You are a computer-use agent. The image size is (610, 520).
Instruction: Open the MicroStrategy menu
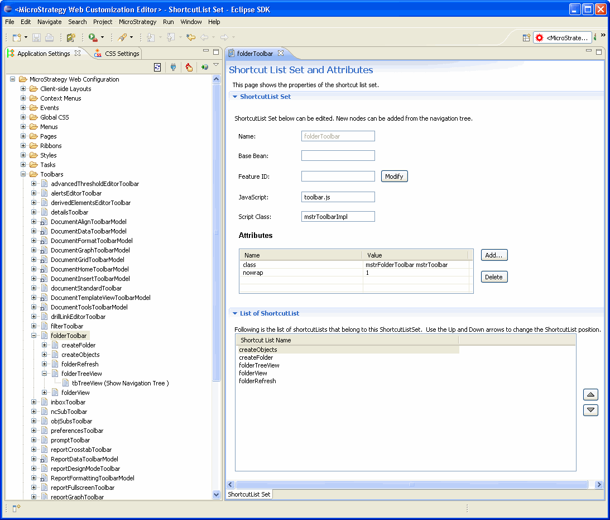coord(137,22)
